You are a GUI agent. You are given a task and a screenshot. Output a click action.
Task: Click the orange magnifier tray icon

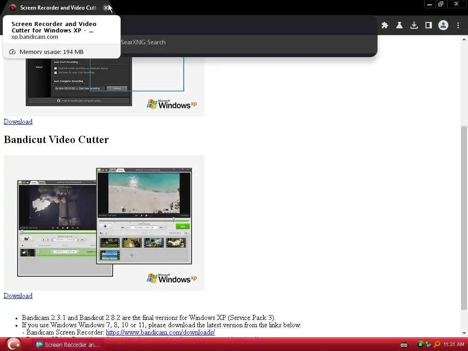click(x=437, y=345)
